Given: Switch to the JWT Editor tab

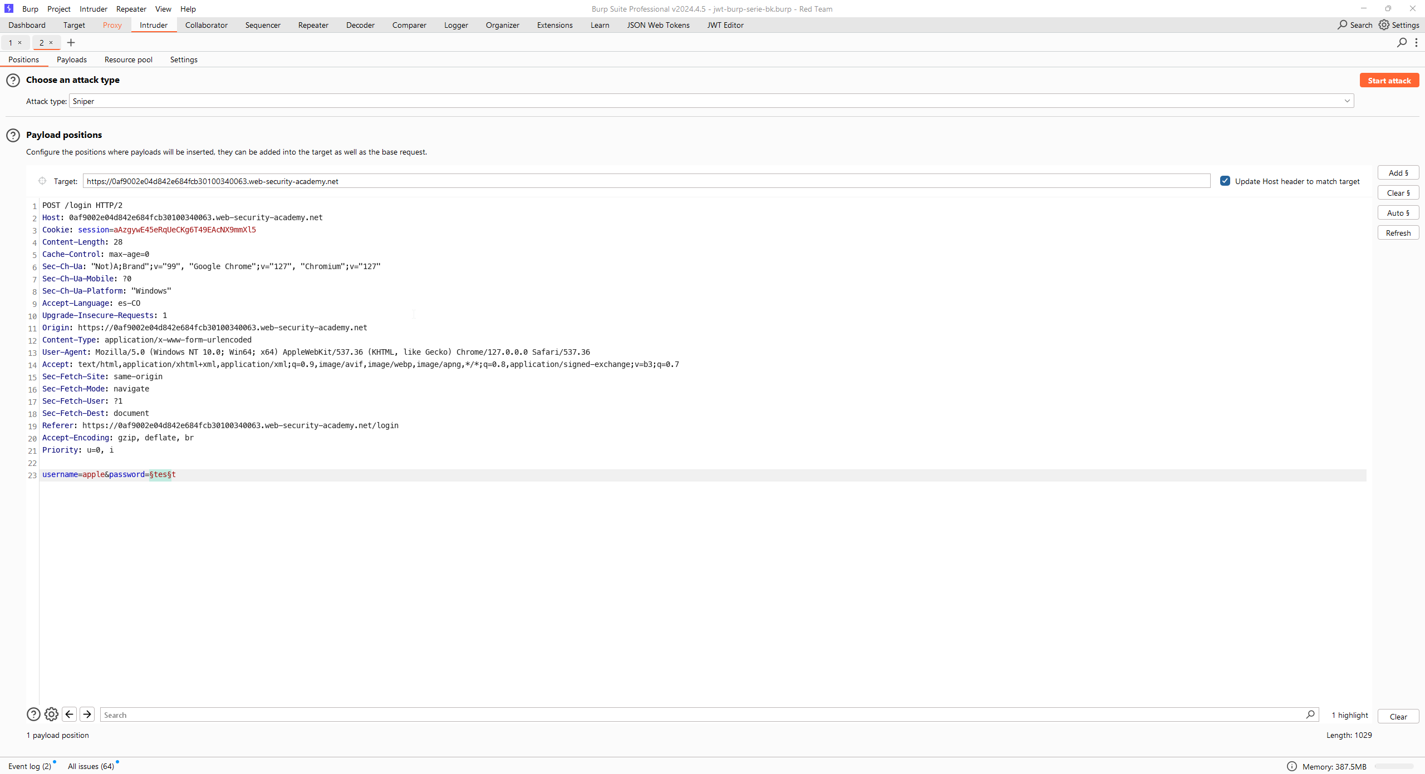Looking at the screenshot, I should pos(725,25).
